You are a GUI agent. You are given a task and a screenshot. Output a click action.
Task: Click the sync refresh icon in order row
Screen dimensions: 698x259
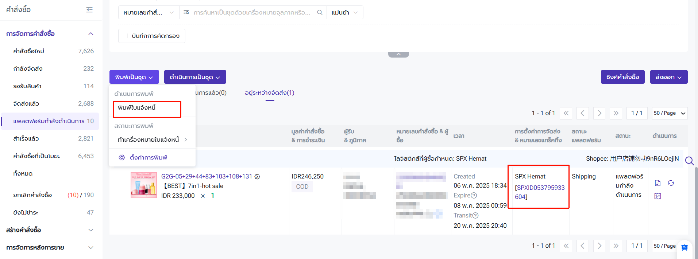671,183
